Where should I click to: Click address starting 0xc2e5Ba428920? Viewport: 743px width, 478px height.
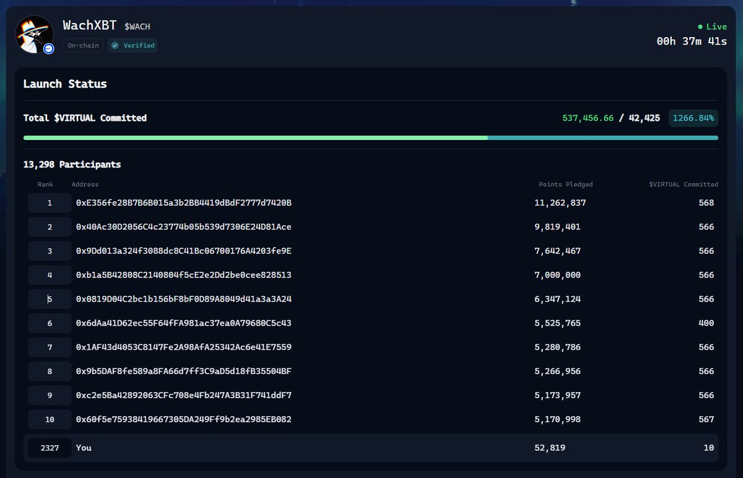[184, 395]
